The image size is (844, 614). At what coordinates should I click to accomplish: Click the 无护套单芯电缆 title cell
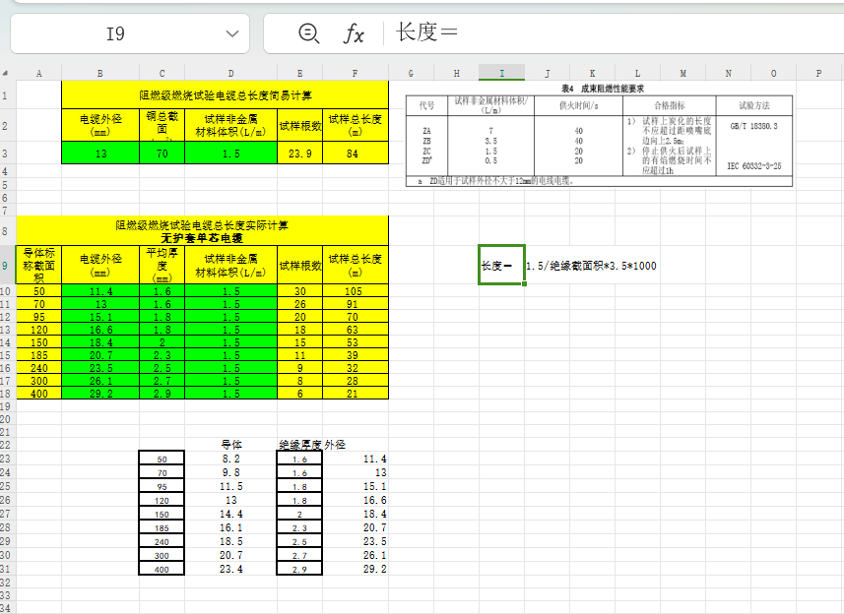[x=202, y=238]
